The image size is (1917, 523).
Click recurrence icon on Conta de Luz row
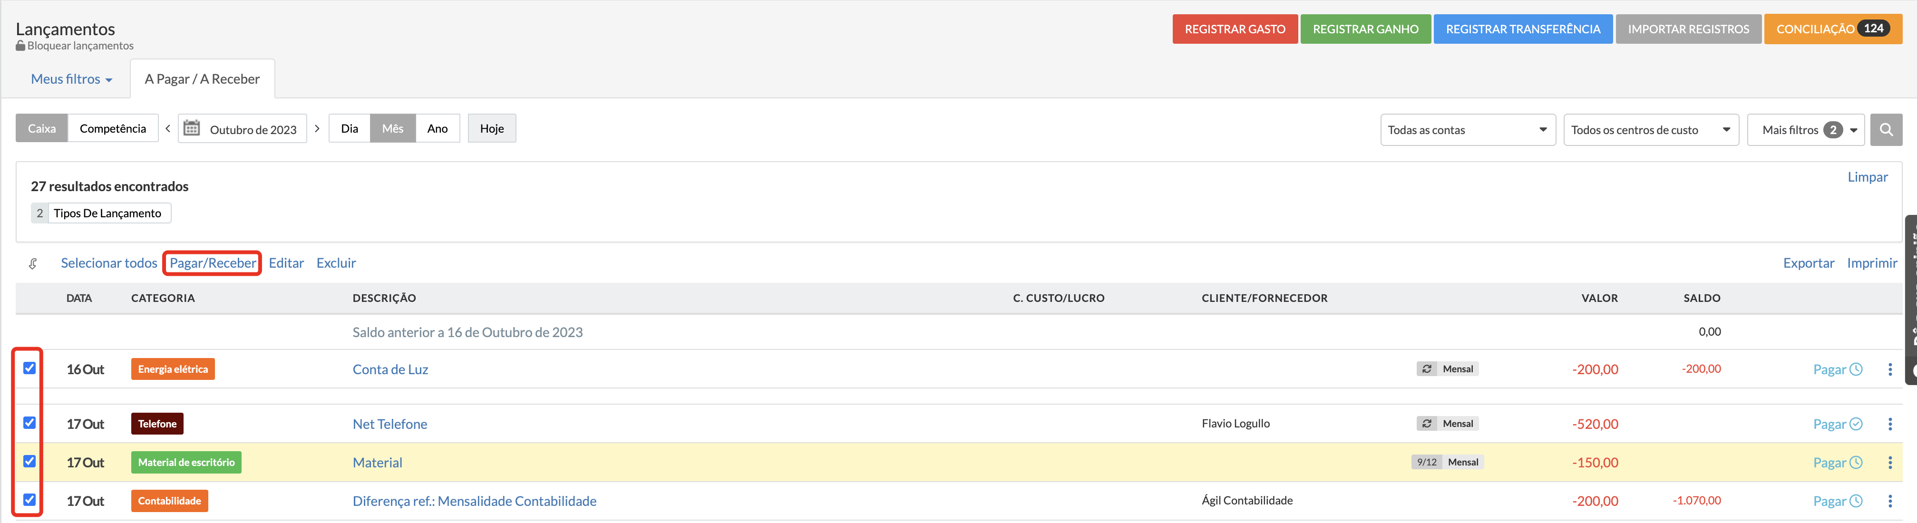tap(1427, 369)
